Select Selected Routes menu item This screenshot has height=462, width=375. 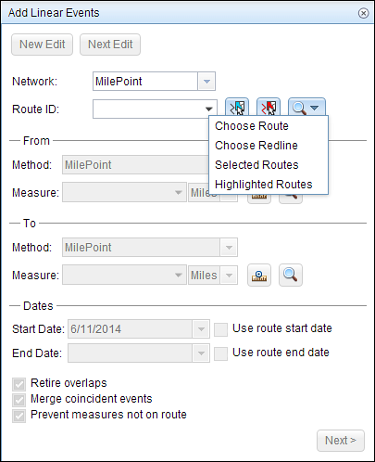pos(269,165)
